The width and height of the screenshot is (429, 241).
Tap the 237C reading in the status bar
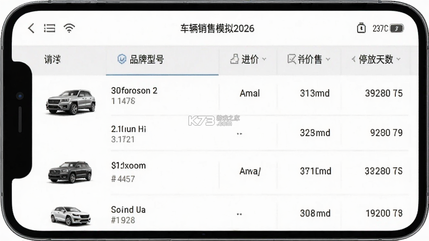click(x=380, y=28)
